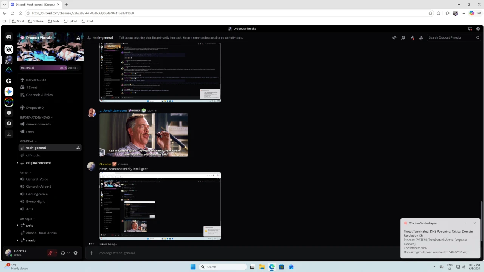Expand the Dropout Phreaks server menu
484x272 pixels.
pyautogui.click(x=41, y=37)
